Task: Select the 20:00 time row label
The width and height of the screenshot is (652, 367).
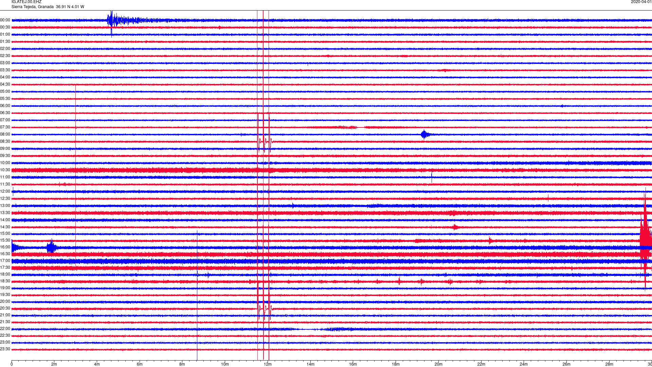Action: 5,301
